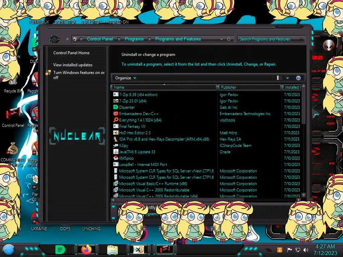The height and width of the screenshot is (257, 343).
Task: Click the 7-Zip 9.38 (x64 edition) program icon
Action: (x=116, y=94)
